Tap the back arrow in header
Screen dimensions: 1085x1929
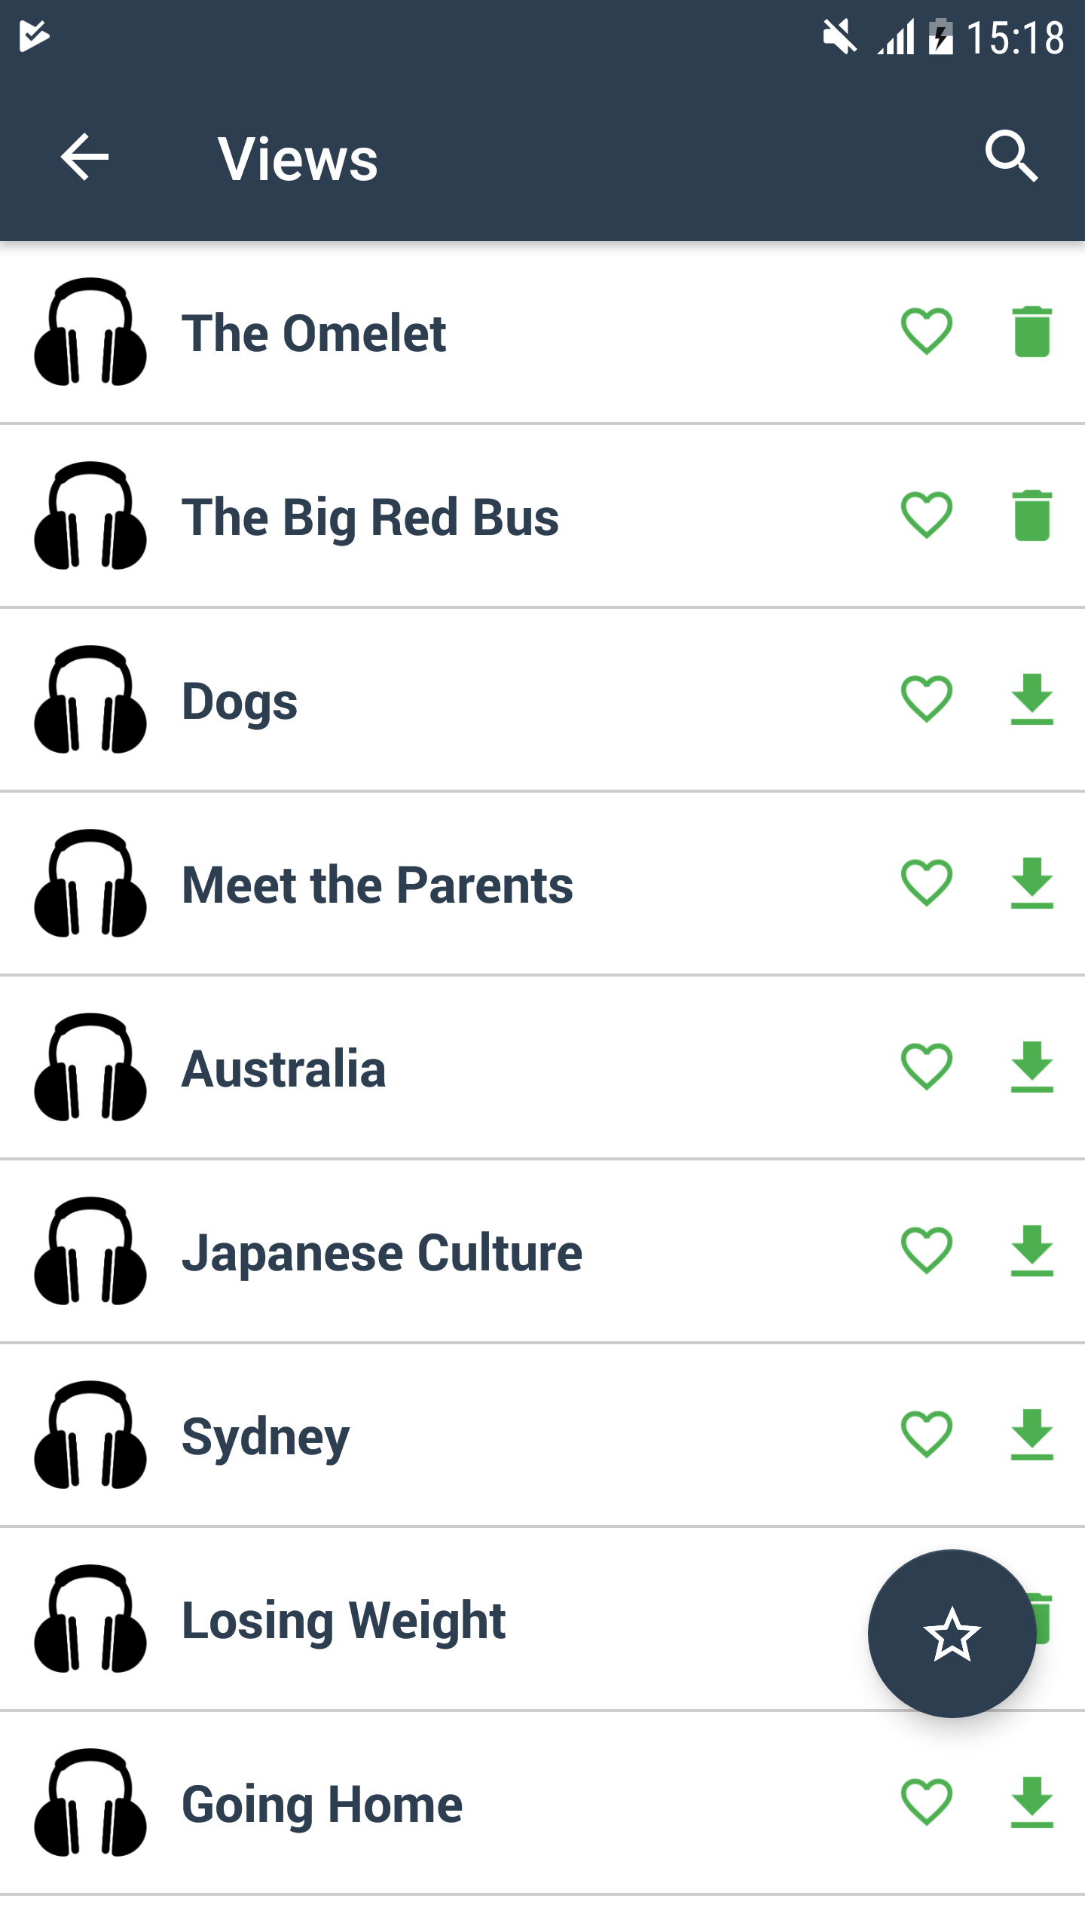click(x=84, y=157)
